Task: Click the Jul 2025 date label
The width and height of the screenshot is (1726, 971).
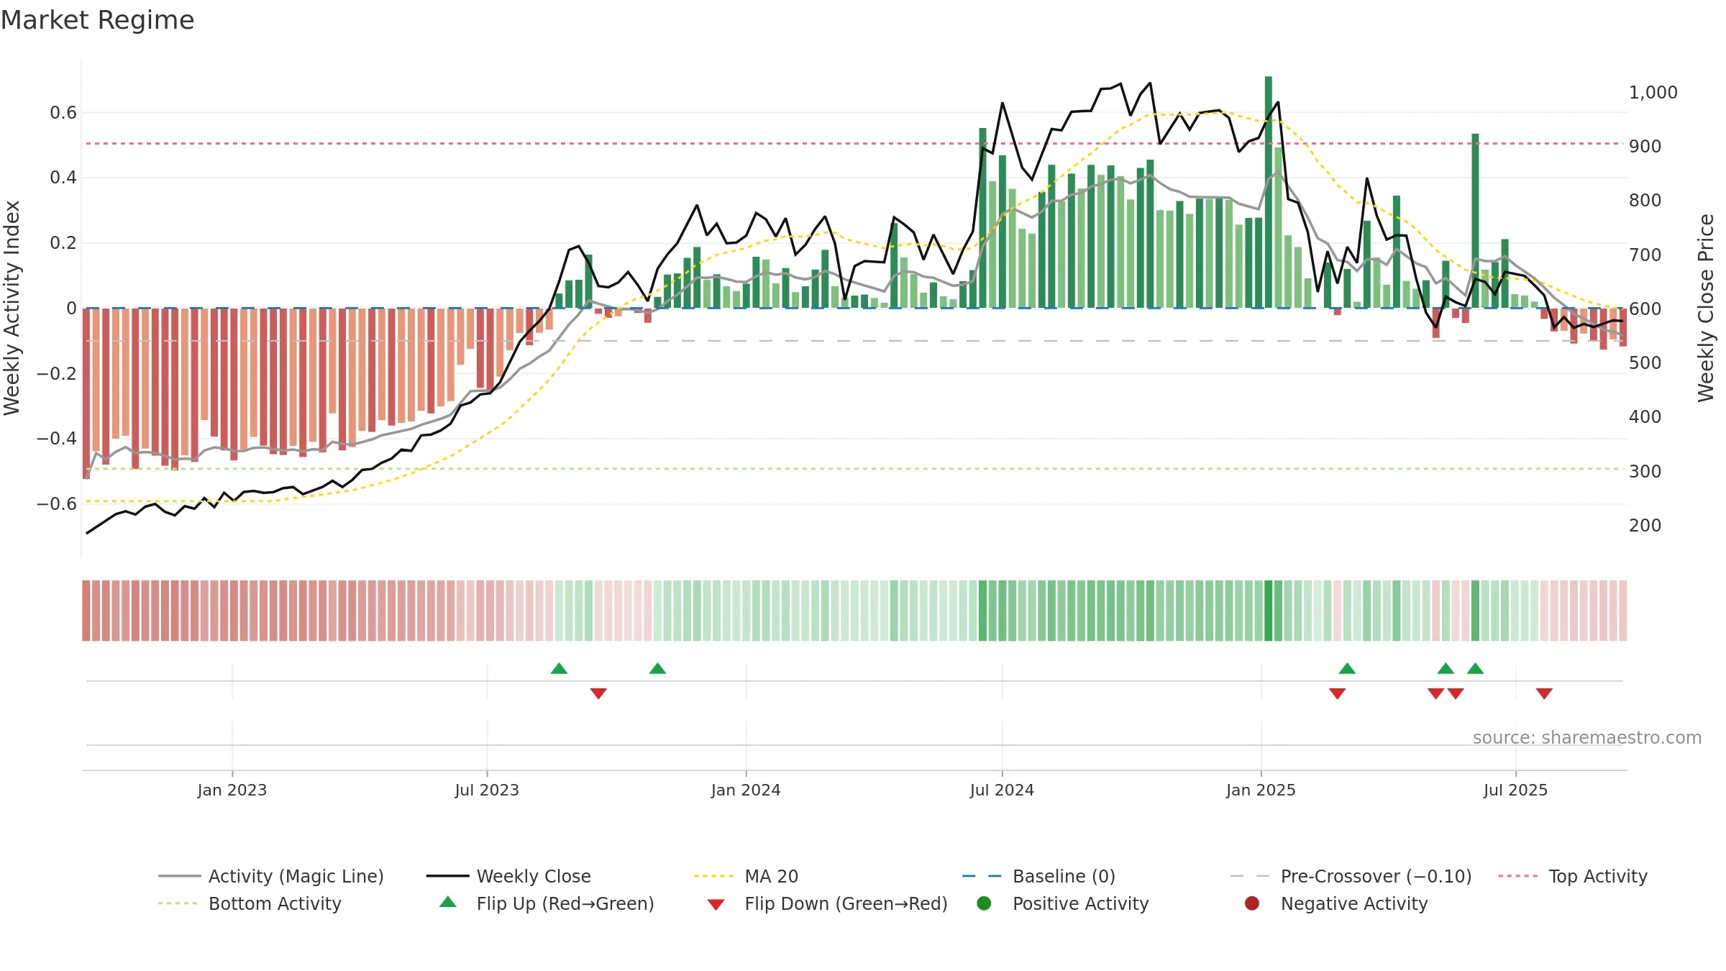Action: click(1515, 790)
